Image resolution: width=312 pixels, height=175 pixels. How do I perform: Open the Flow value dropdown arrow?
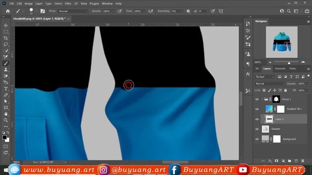click(144, 11)
